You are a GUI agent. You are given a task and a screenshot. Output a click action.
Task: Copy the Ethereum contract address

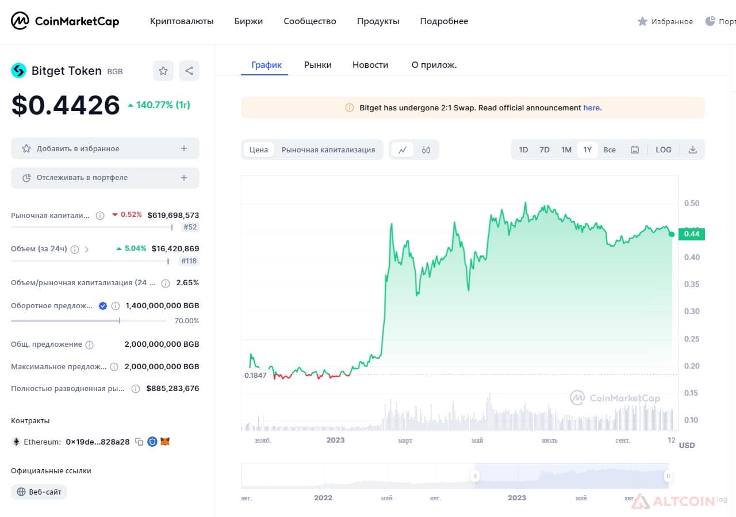coord(139,442)
